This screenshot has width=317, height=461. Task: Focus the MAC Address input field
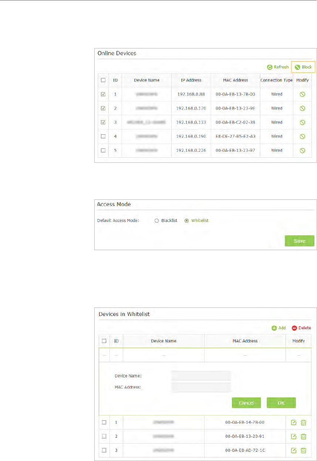pyautogui.click(x=201, y=387)
